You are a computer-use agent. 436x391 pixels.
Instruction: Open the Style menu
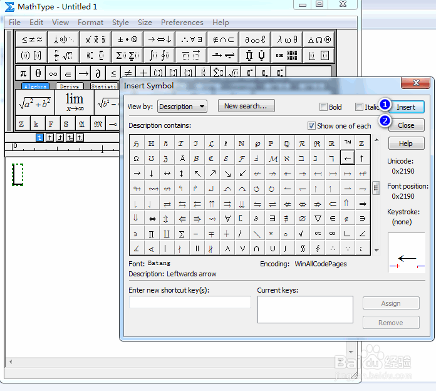pyautogui.click(x=120, y=23)
